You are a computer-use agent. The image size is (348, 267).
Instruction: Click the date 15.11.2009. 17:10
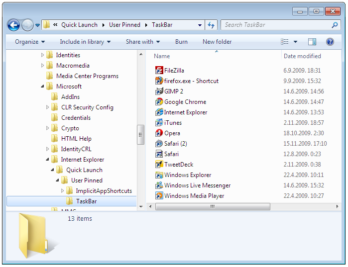[x=305, y=144]
